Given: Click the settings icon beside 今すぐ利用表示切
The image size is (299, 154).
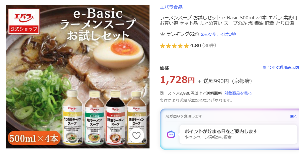Looking at the screenshot, I should point(264,68).
